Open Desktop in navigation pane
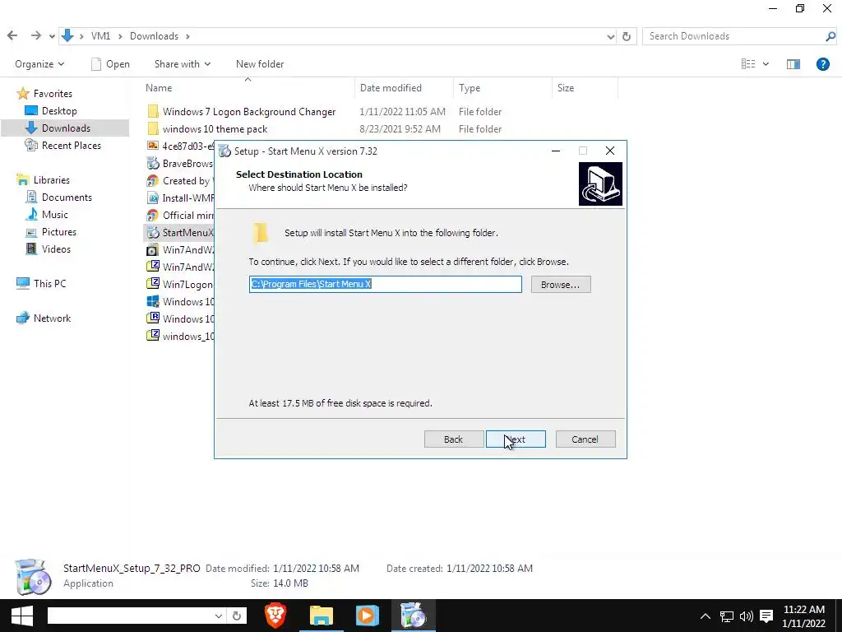Viewport: 842px width, 632px height. pyautogui.click(x=59, y=111)
